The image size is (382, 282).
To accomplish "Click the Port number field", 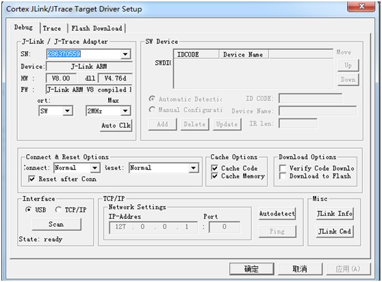I will [x=225, y=227].
